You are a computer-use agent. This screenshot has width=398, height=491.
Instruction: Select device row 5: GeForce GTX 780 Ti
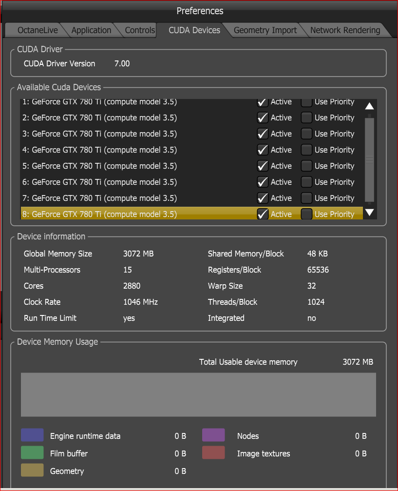click(191, 166)
